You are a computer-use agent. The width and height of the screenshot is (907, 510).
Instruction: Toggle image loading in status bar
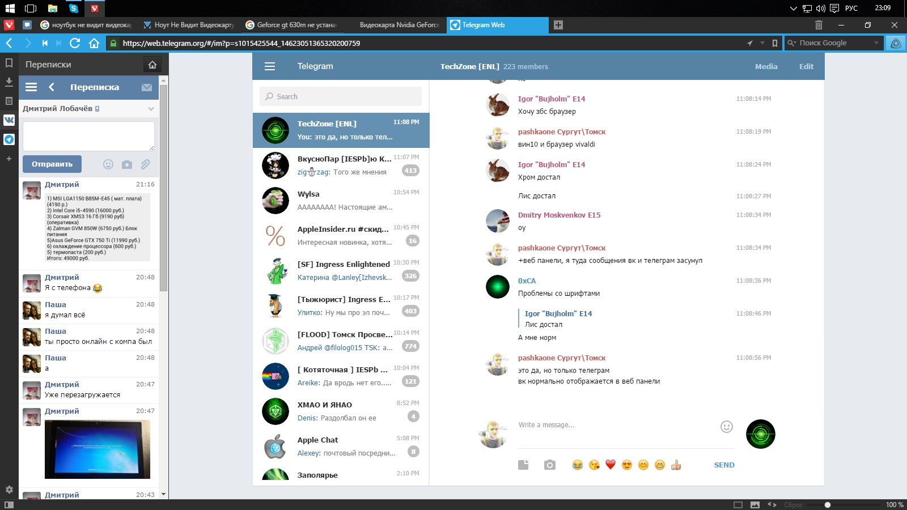(755, 504)
